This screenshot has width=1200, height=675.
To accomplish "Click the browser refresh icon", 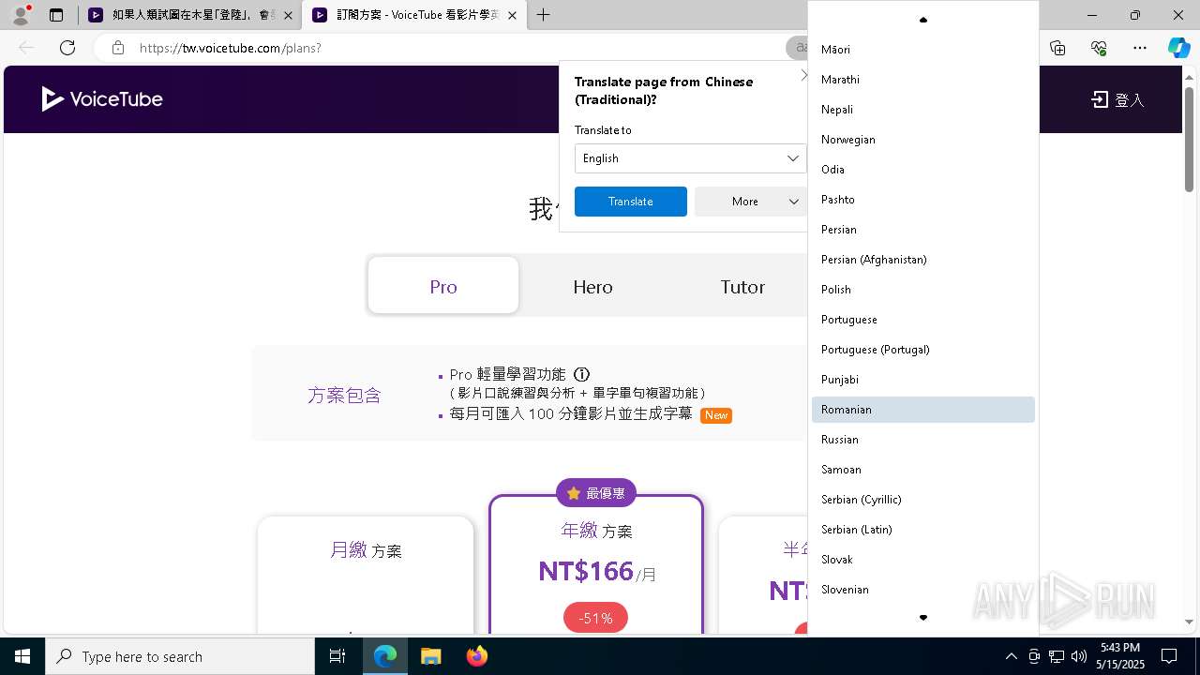I will [x=67, y=48].
